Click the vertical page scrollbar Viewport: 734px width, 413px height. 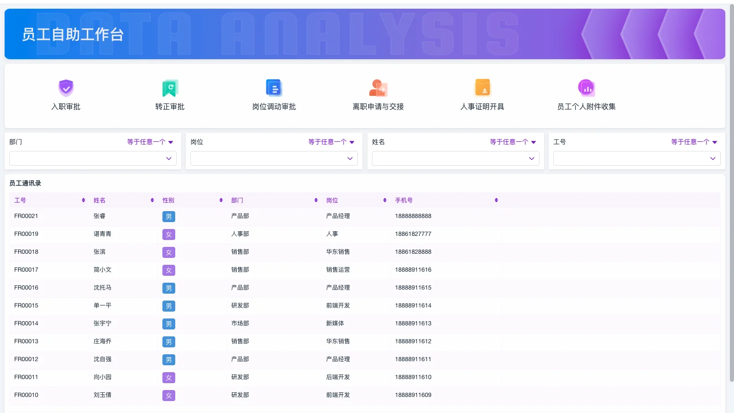tap(731, 193)
